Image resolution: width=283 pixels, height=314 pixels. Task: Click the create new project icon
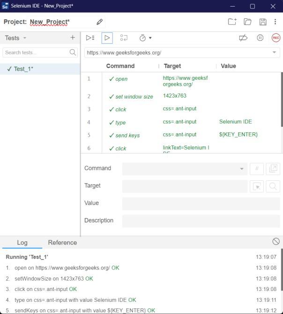(x=232, y=22)
